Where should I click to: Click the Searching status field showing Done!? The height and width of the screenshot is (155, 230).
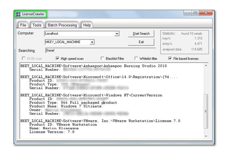click(100, 51)
